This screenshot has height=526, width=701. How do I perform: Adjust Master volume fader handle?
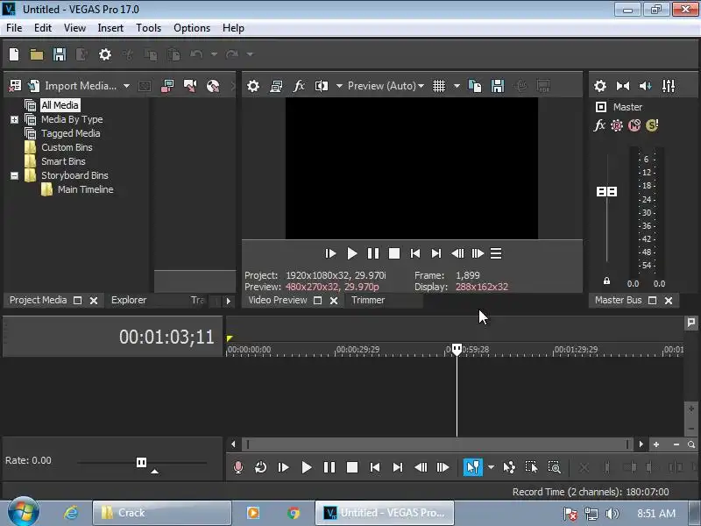606,191
